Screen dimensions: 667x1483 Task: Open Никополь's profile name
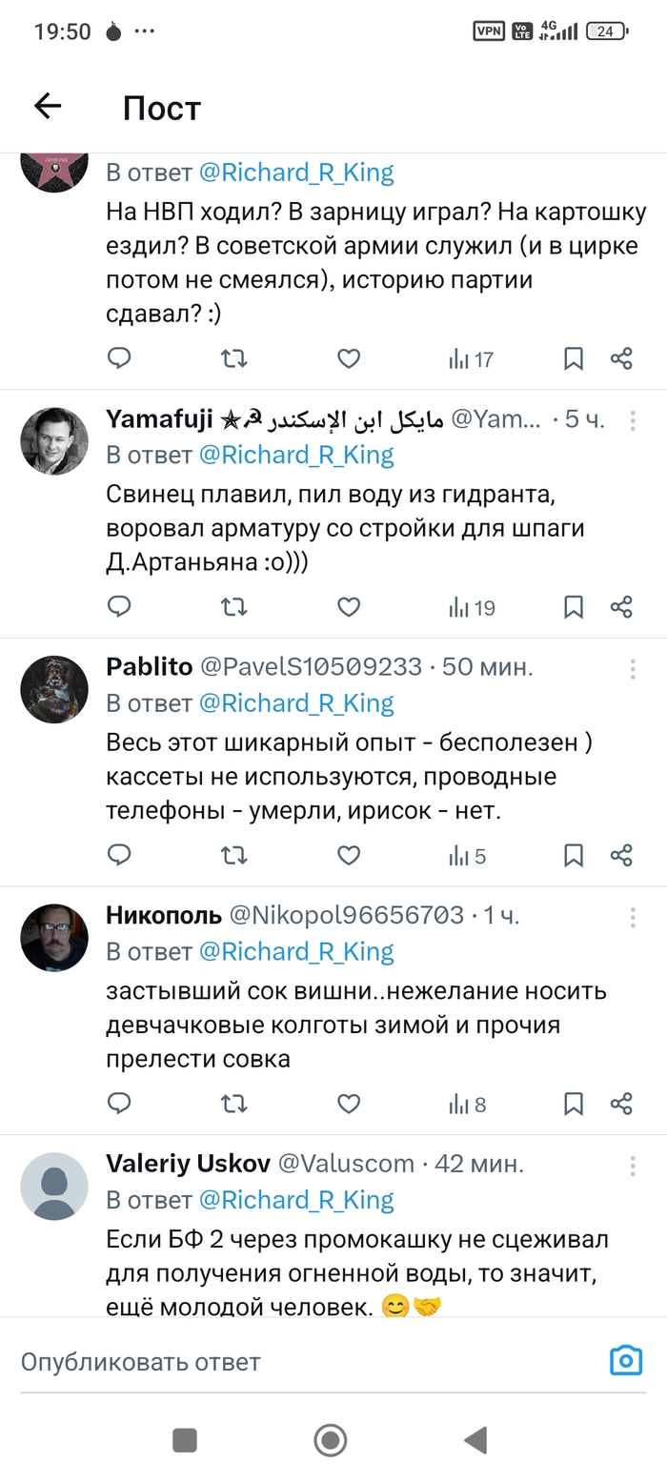(164, 916)
